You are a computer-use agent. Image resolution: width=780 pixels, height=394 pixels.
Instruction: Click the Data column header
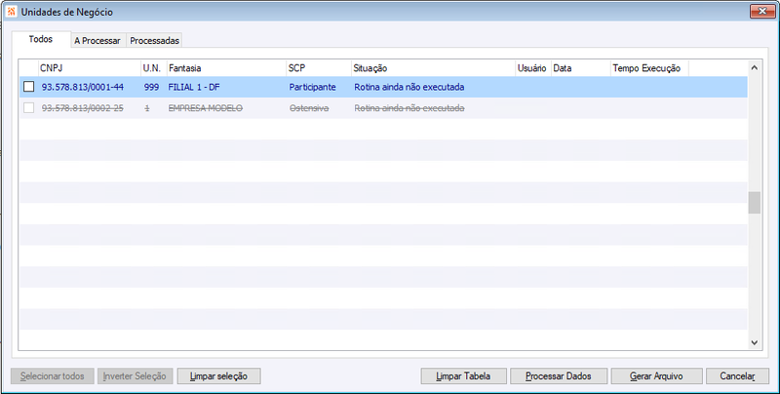[581, 68]
